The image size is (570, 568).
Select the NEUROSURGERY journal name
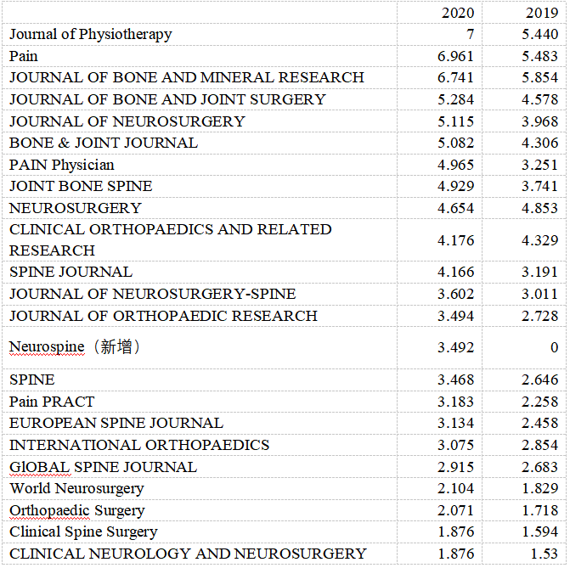point(76,209)
